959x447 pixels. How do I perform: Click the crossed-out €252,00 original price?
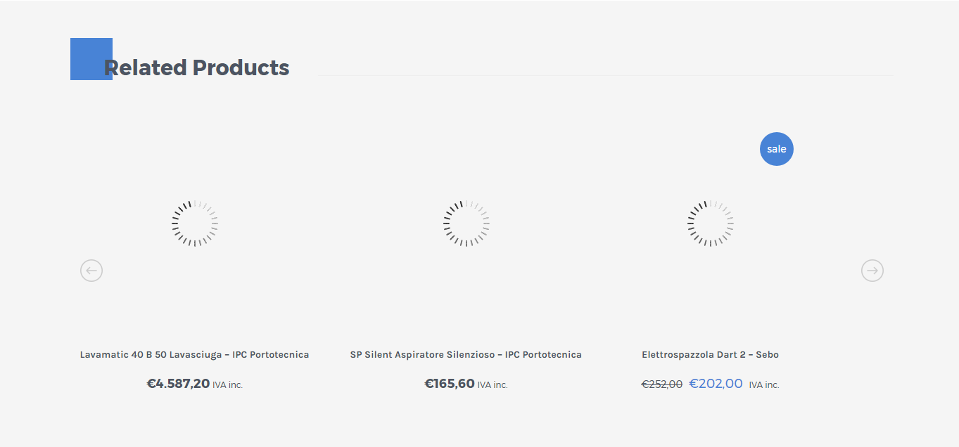(662, 384)
